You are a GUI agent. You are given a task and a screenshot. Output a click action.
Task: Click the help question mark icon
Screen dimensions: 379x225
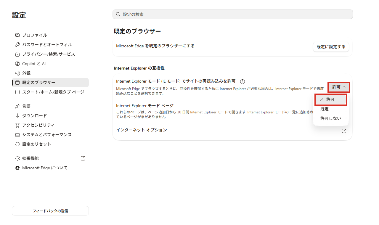pyautogui.click(x=243, y=82)
